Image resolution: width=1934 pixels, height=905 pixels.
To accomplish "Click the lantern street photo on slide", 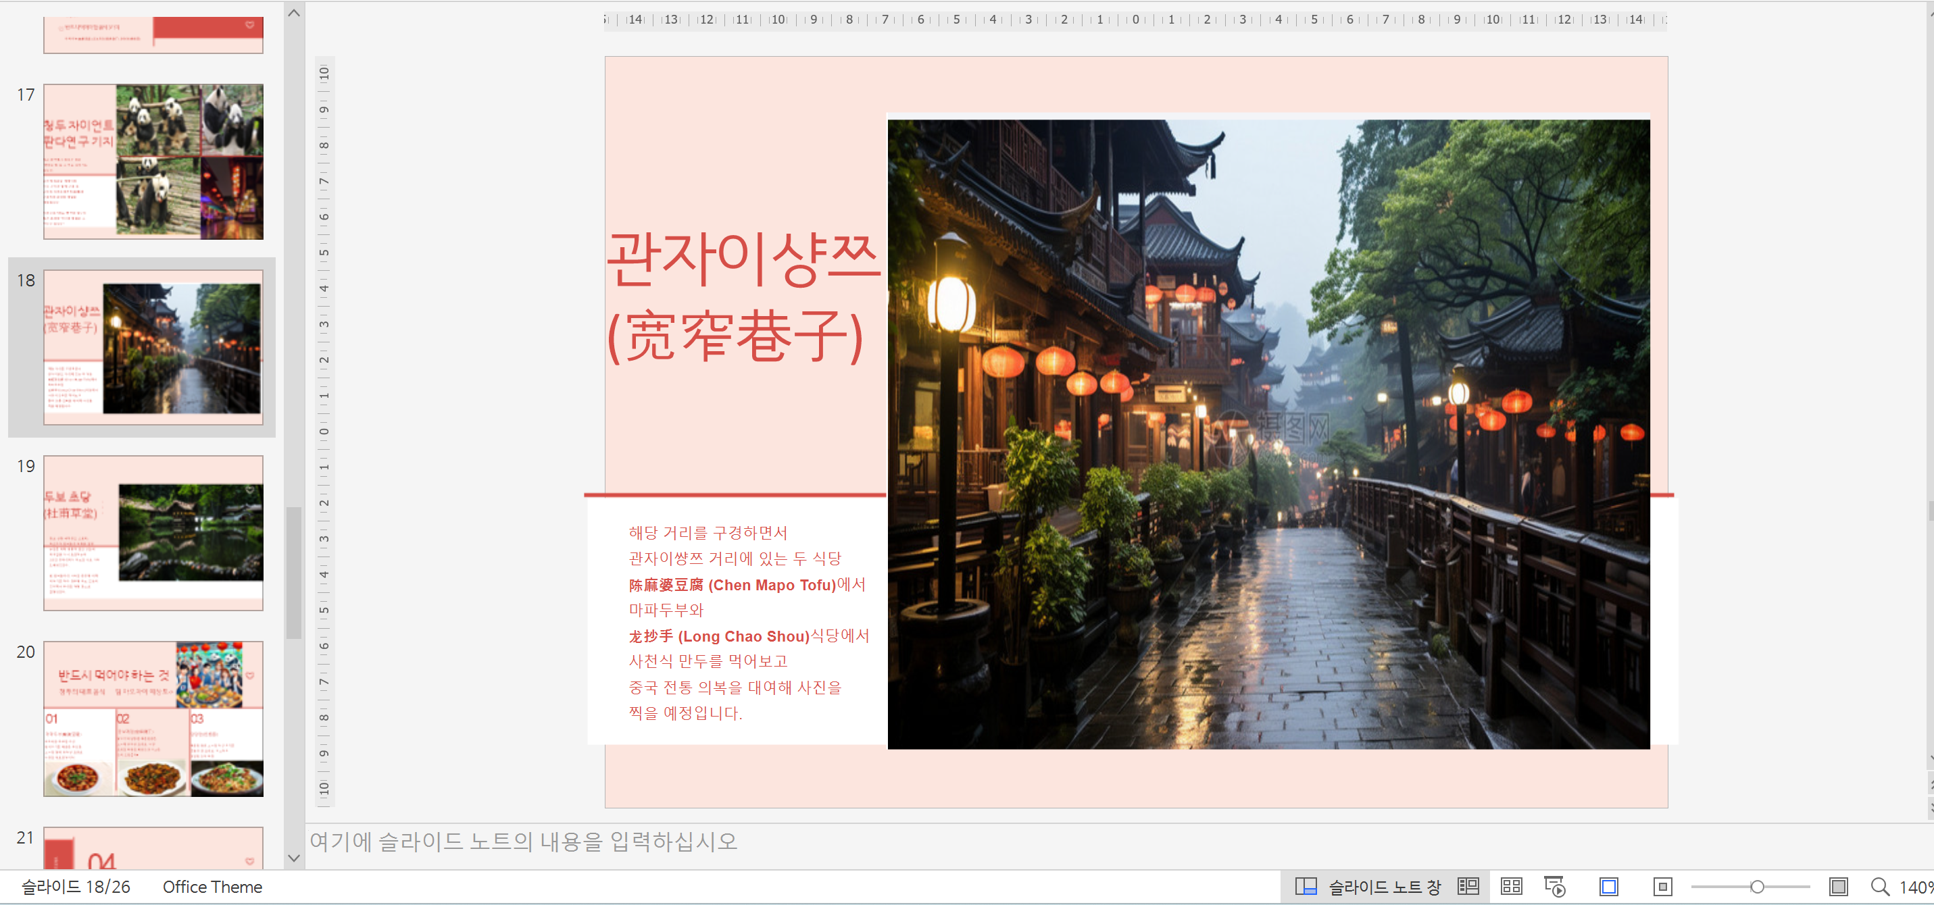I will (x=1268, y=434).
